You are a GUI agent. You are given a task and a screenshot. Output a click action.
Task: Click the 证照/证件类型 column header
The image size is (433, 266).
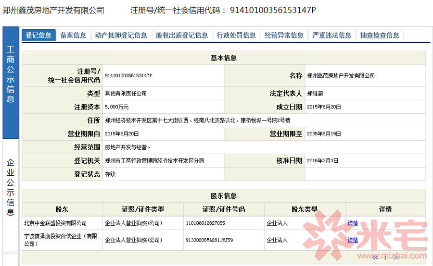point(143,209)
